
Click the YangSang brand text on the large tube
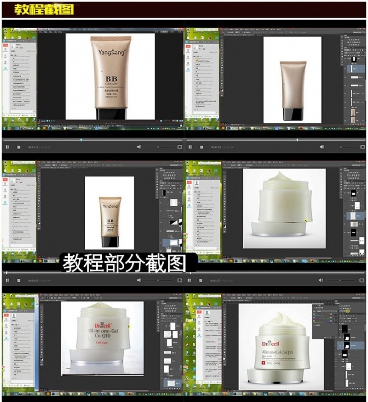tap(111, 52)
